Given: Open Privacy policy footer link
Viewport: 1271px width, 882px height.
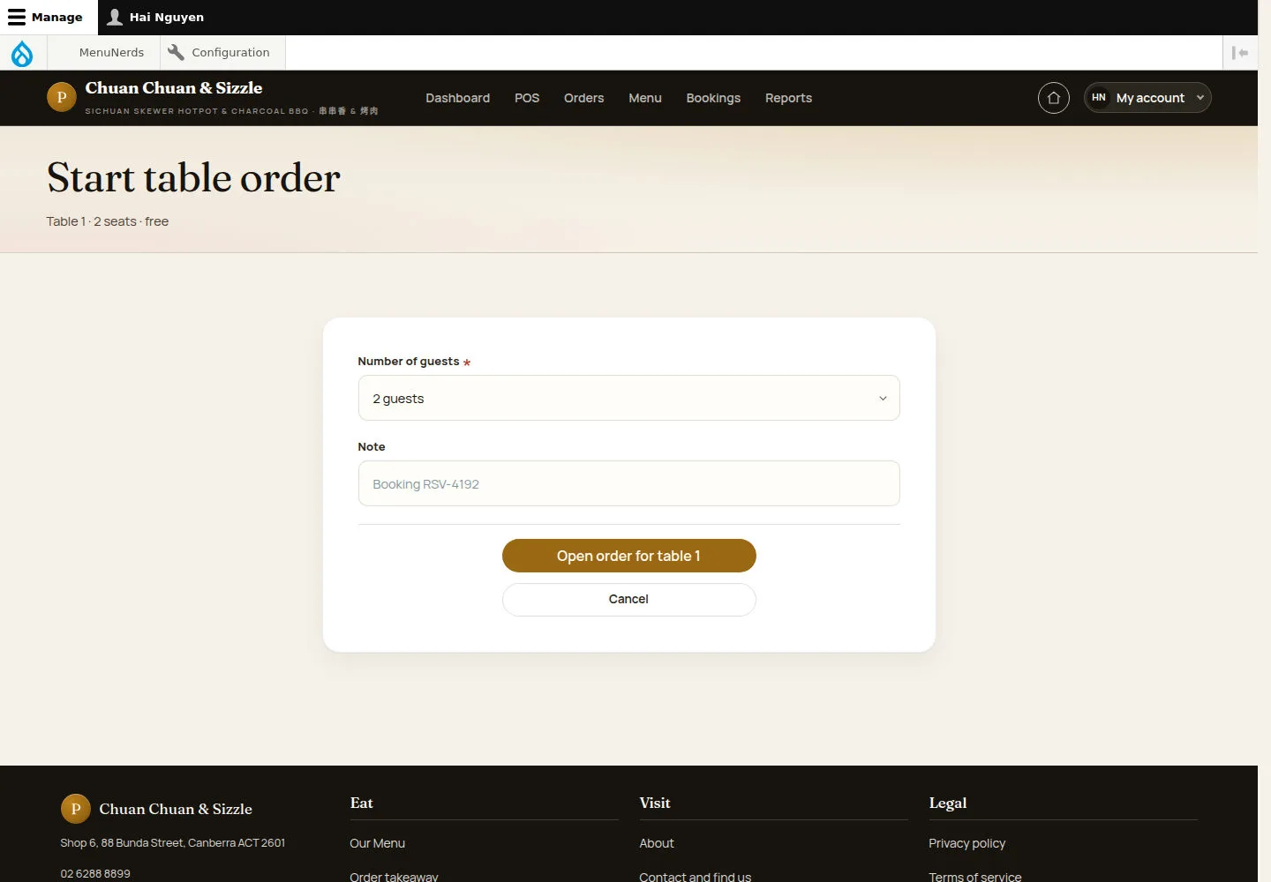Looking at the screenshot, I should click(966, 843).
